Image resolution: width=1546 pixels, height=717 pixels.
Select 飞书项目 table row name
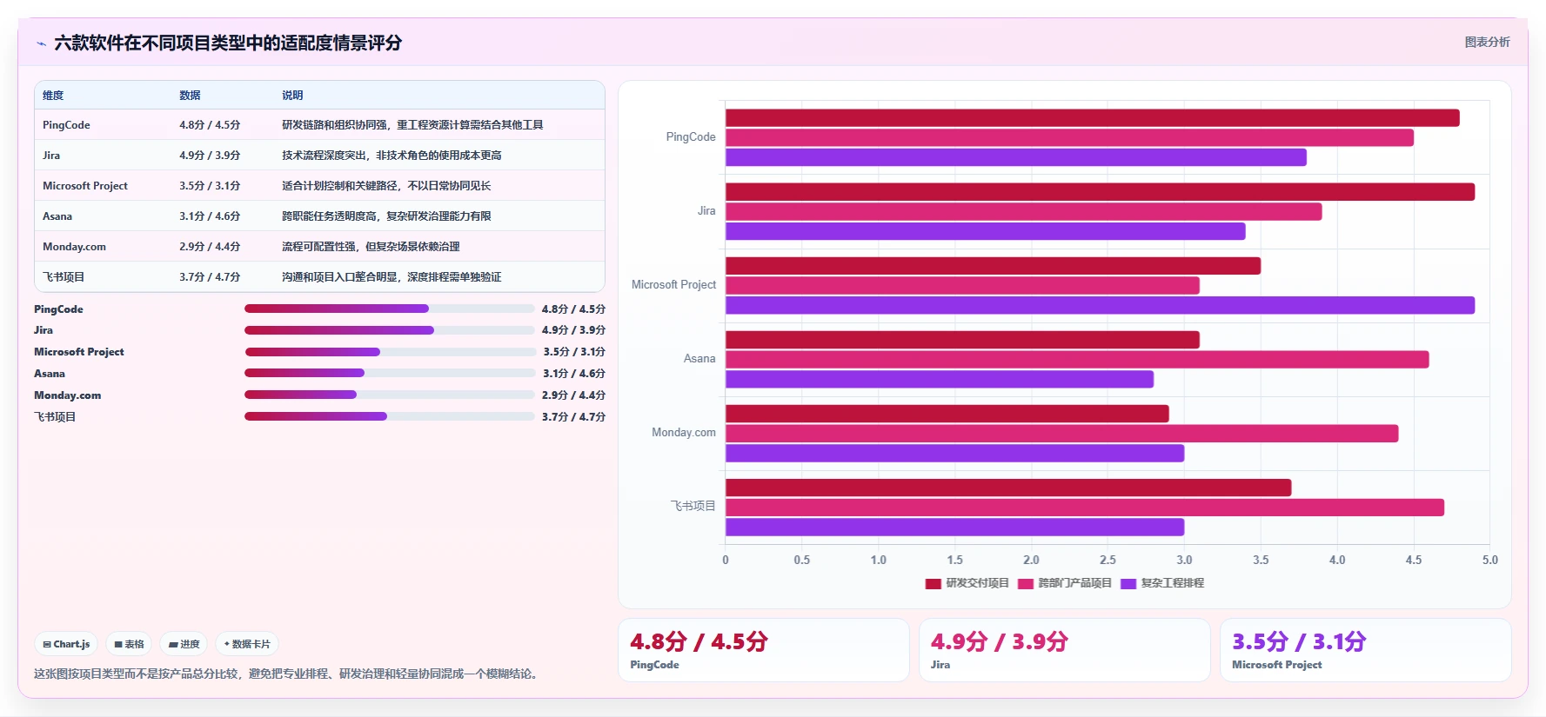[64, 277]
